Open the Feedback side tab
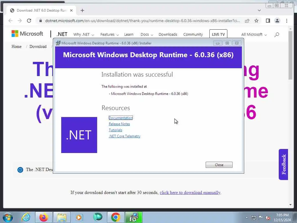The image size is (297, 223). (x=283, y=164)
